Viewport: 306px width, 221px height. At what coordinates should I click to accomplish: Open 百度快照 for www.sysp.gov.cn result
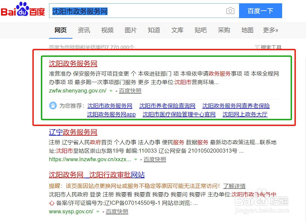click(x=117, y=212)
